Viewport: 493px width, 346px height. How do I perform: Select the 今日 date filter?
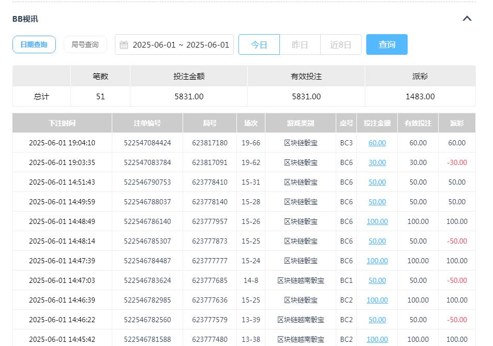point(259,44)
